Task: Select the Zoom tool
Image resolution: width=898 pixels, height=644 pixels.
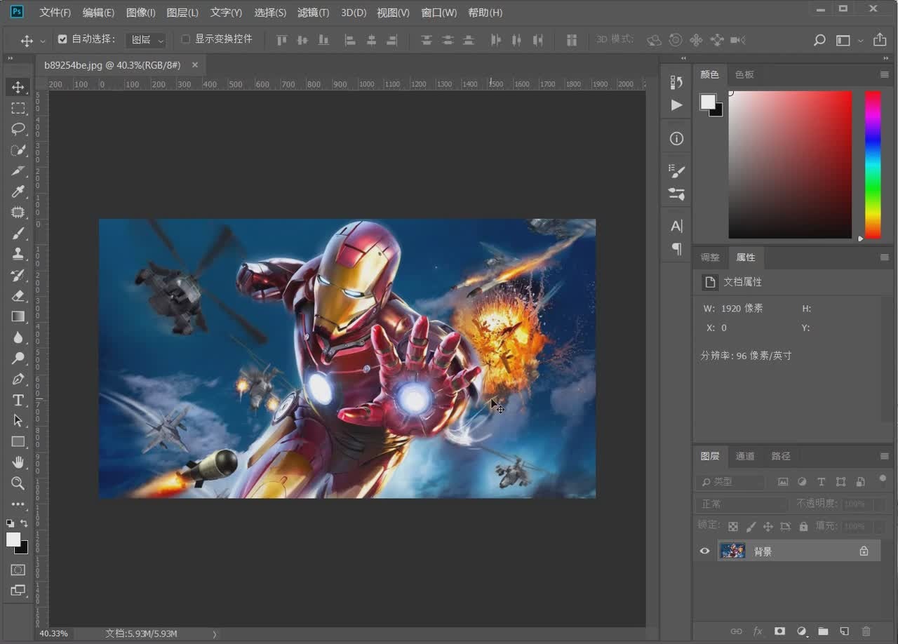Action: click(18, 483)
